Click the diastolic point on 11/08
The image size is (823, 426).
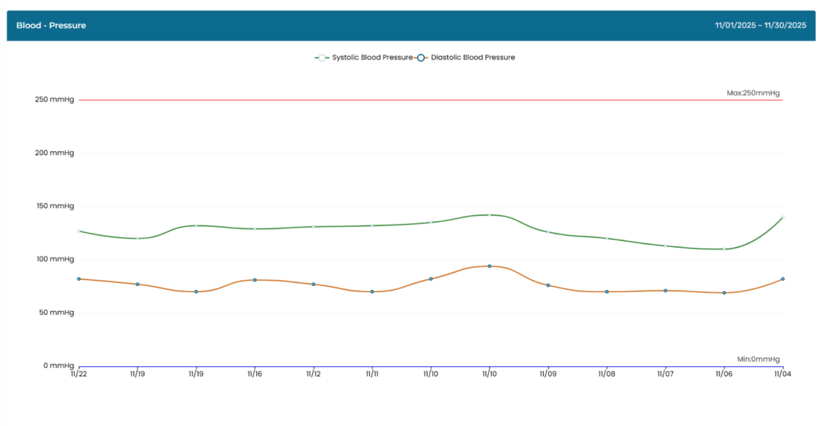coord(607,291)
